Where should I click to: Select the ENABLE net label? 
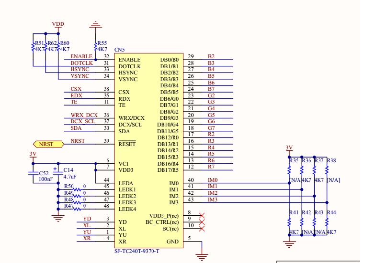coord(81,56)
